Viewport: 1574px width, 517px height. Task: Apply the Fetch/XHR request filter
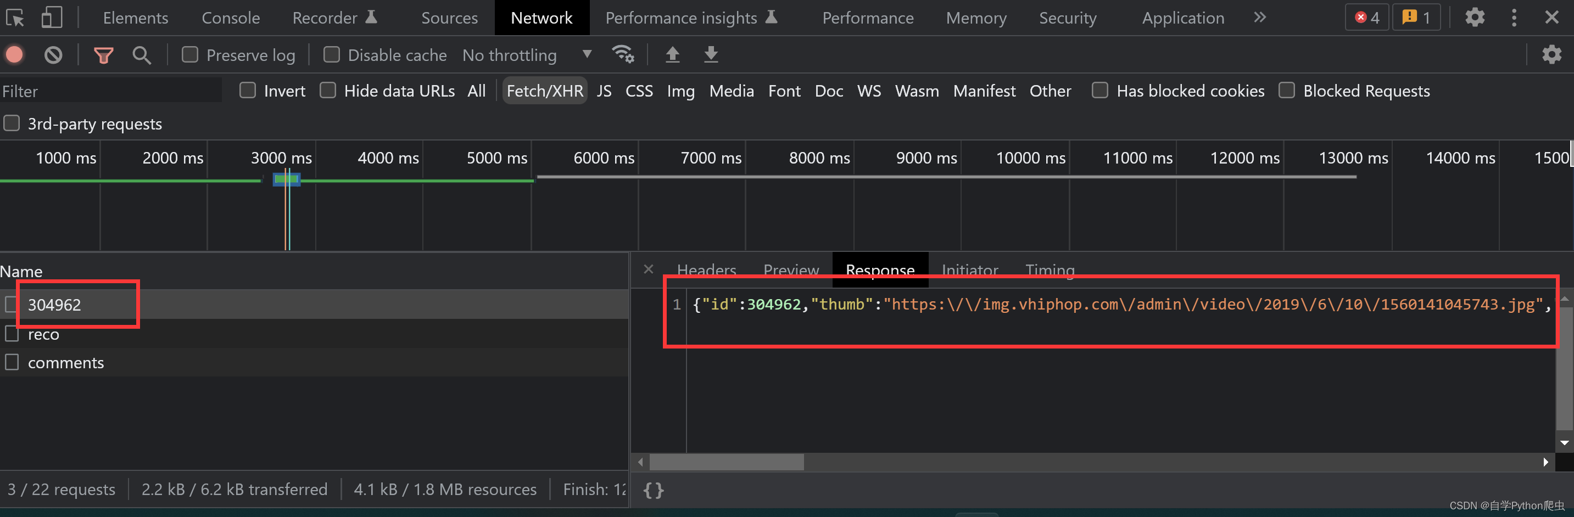point(544,91)
